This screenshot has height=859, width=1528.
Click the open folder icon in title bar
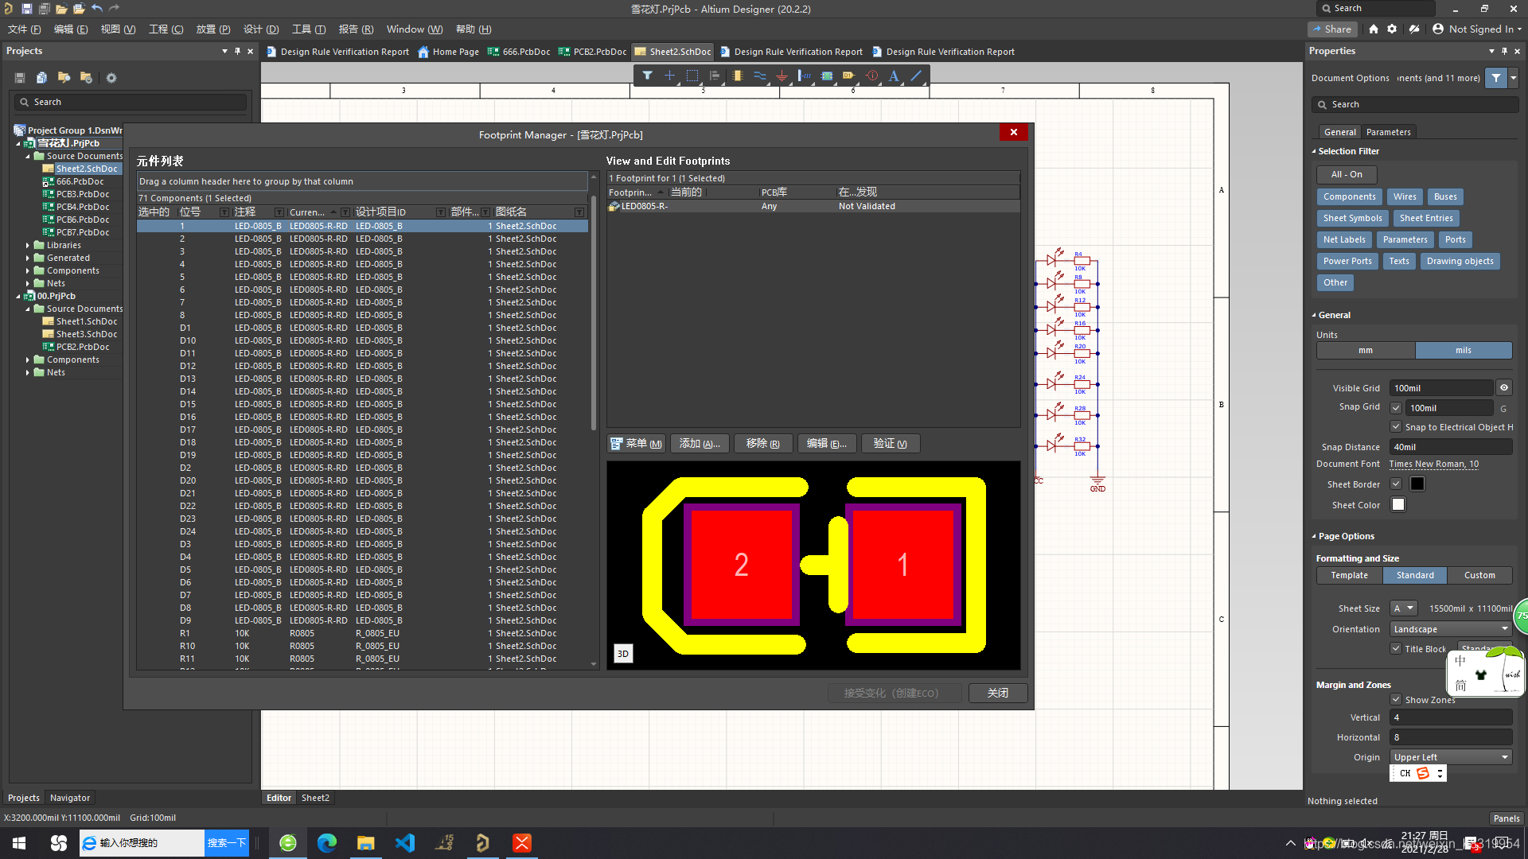pos(61,8)
